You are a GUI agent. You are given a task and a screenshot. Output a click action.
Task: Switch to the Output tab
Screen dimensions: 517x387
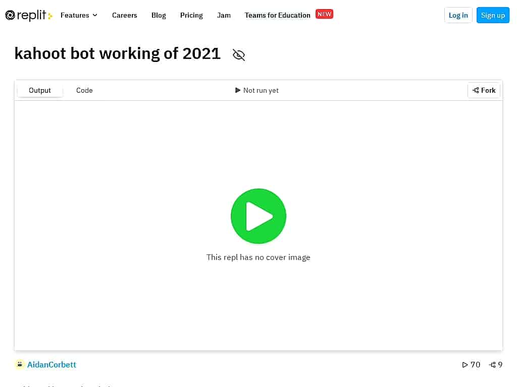pyautogui.click(x=40, y=90)
